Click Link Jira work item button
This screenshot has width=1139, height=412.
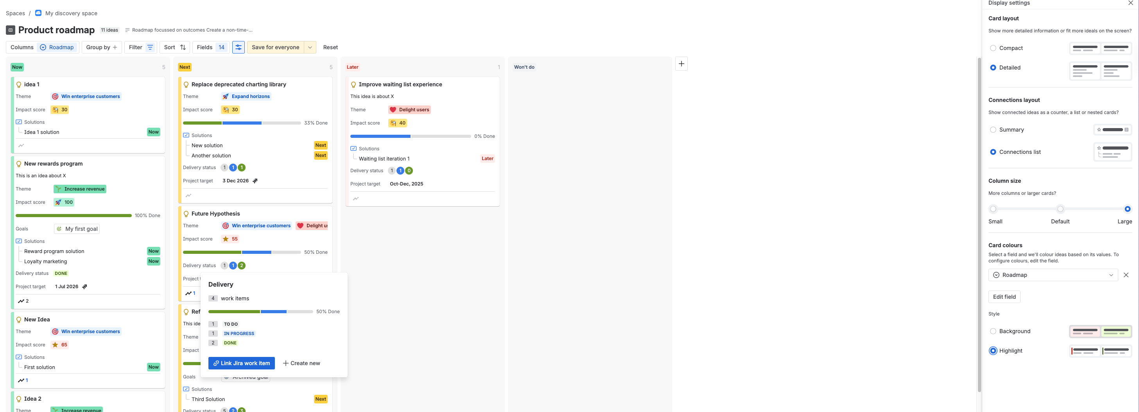(x=241, y=364)
